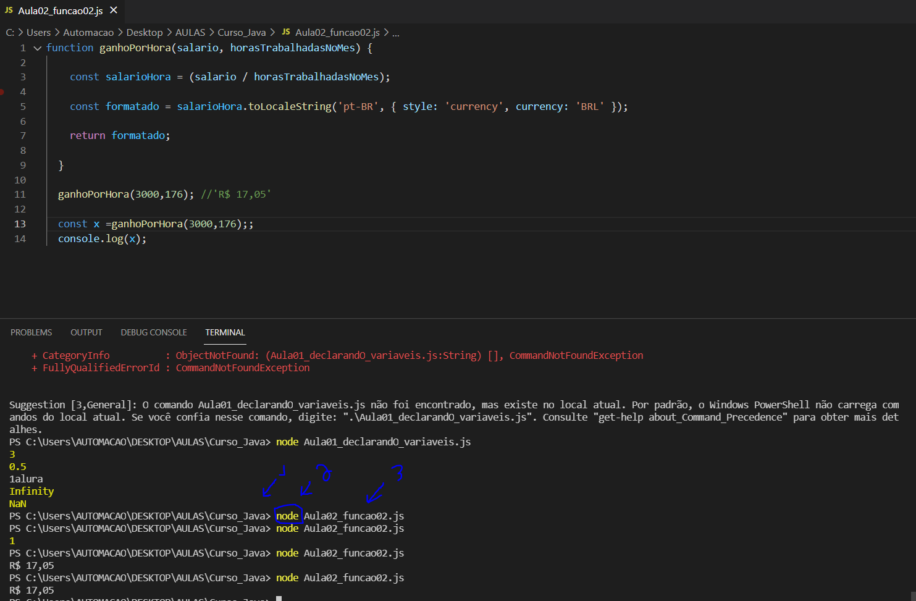
Task: Click the 'CategoryInfo' error line in terminal
Action: (x=337, y=356)
